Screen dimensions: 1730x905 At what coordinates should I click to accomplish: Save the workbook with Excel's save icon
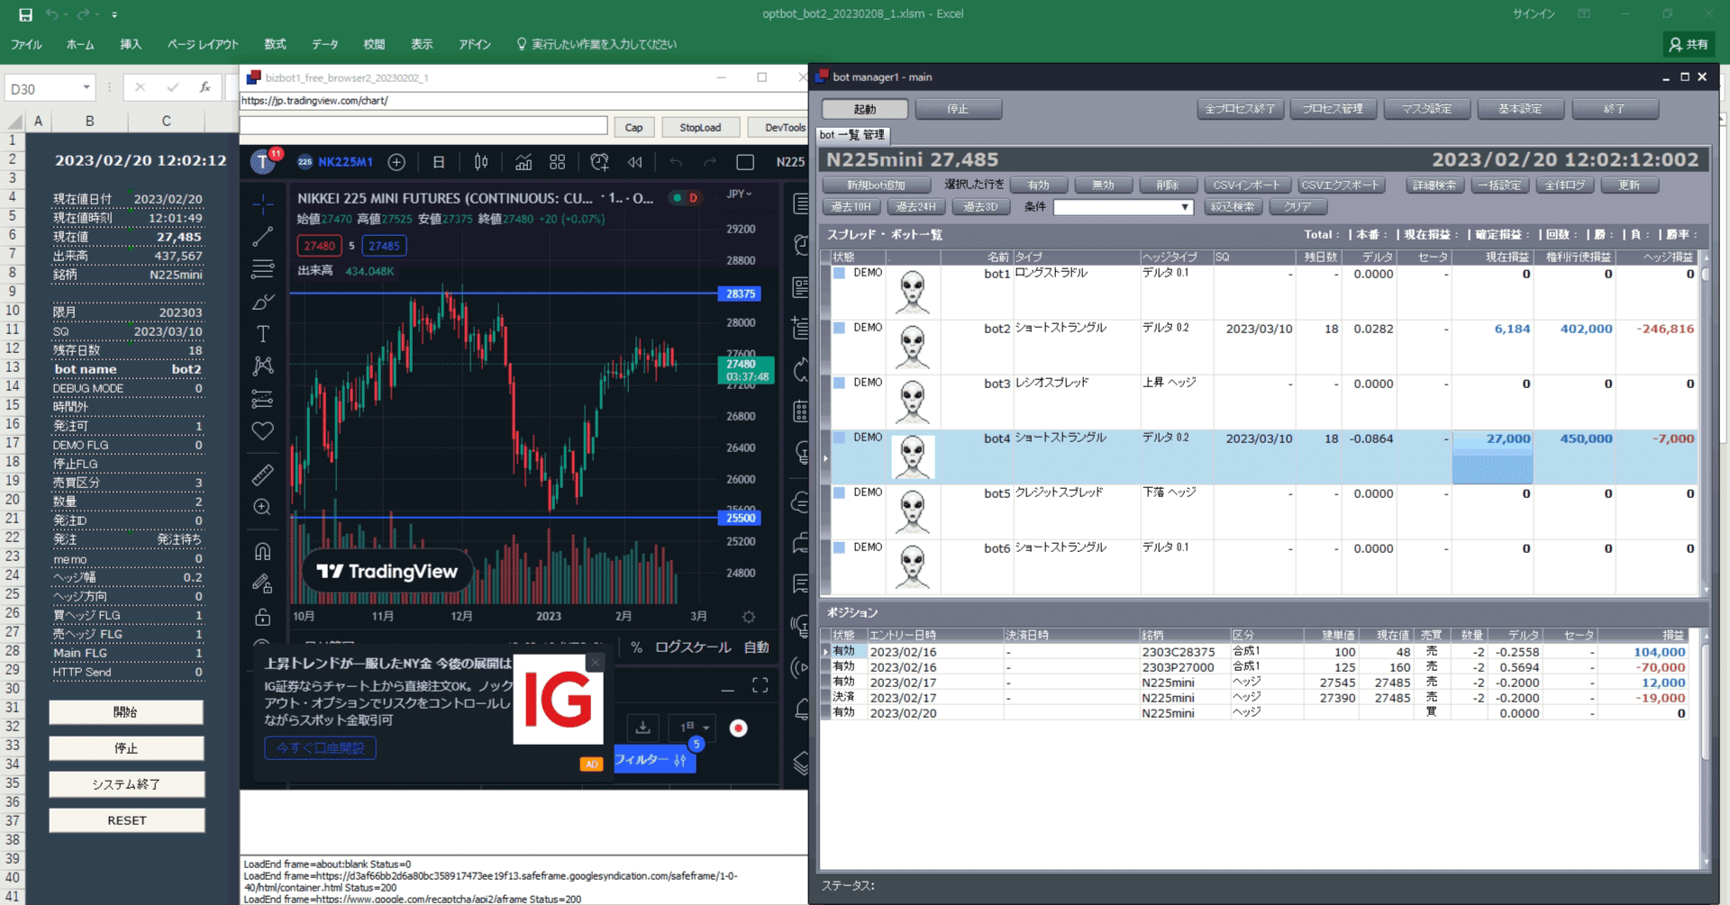(x=25, y=14)
